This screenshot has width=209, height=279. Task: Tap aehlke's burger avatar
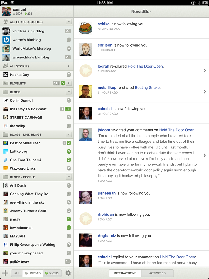86,28
